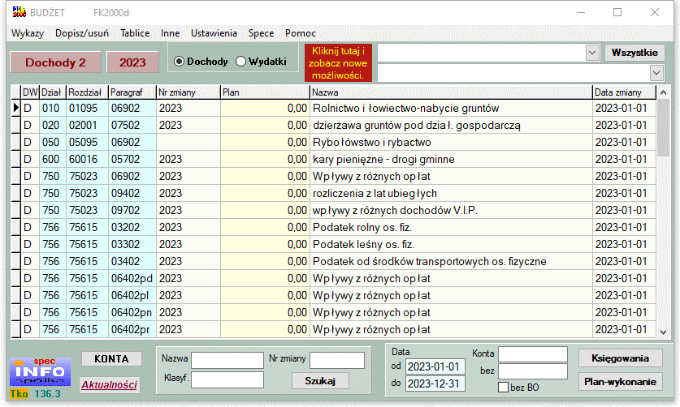Click the Dział column header
Screen dimensions: 680x407
click(53, 92)
